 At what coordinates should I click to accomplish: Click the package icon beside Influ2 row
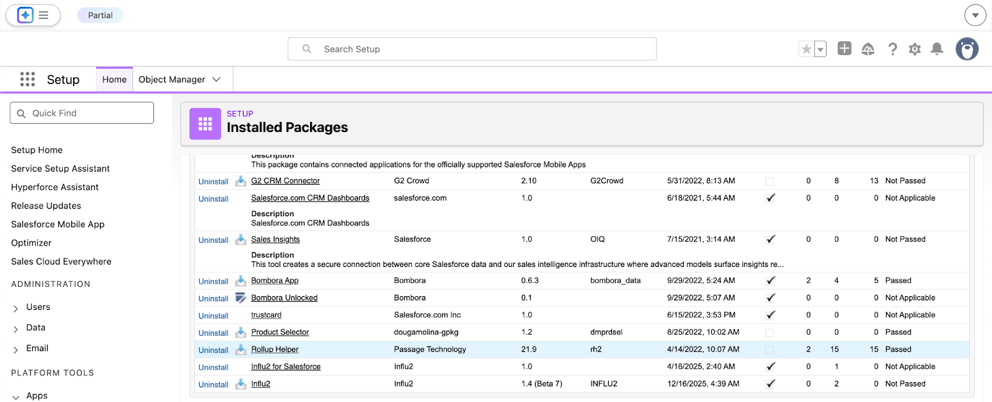(241, 384)
